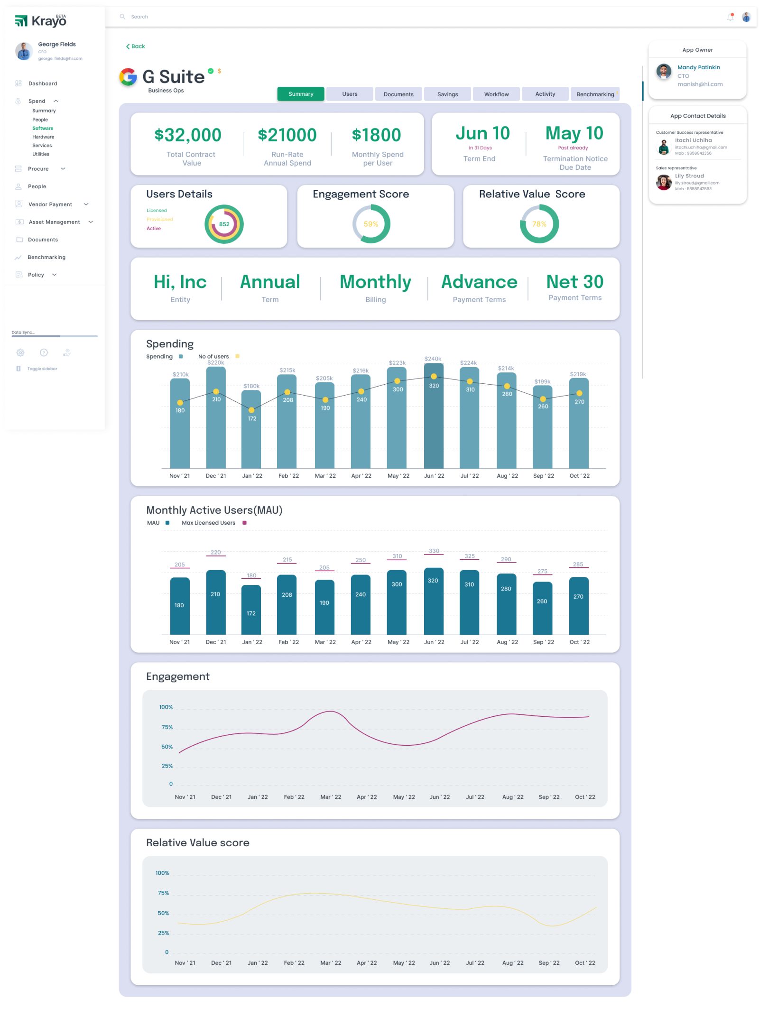Expand the Vendor Payment chevron

[x=86, y=204]
